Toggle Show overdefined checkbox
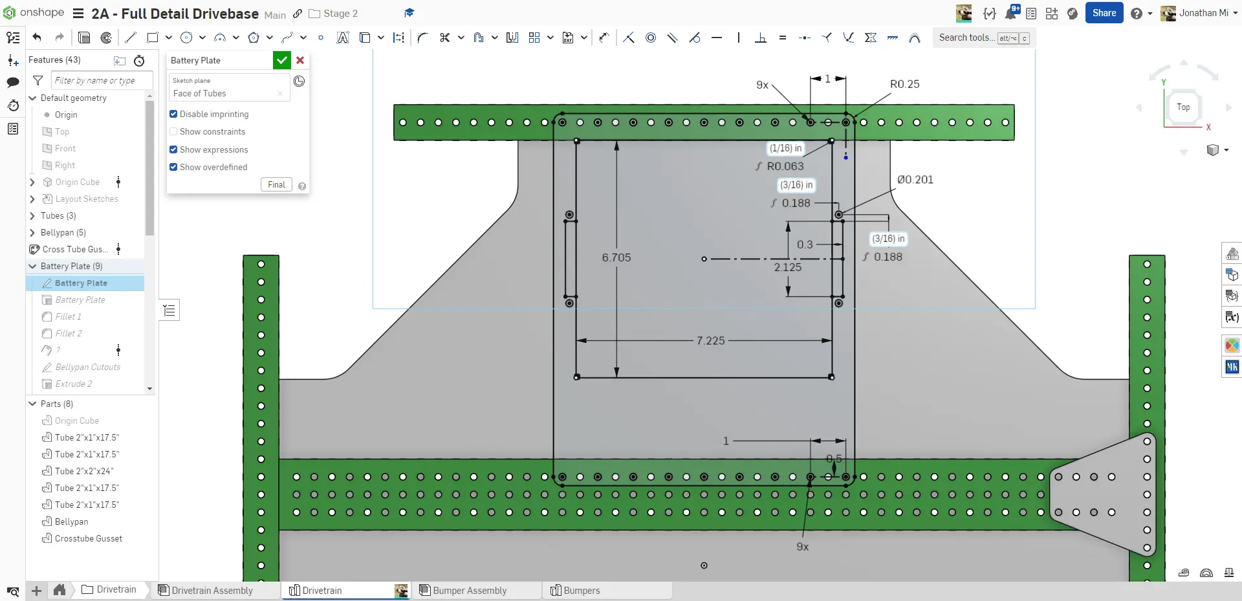Image resolution: width=1242 pixels, height=601 pixels. [x=173, y=167]
